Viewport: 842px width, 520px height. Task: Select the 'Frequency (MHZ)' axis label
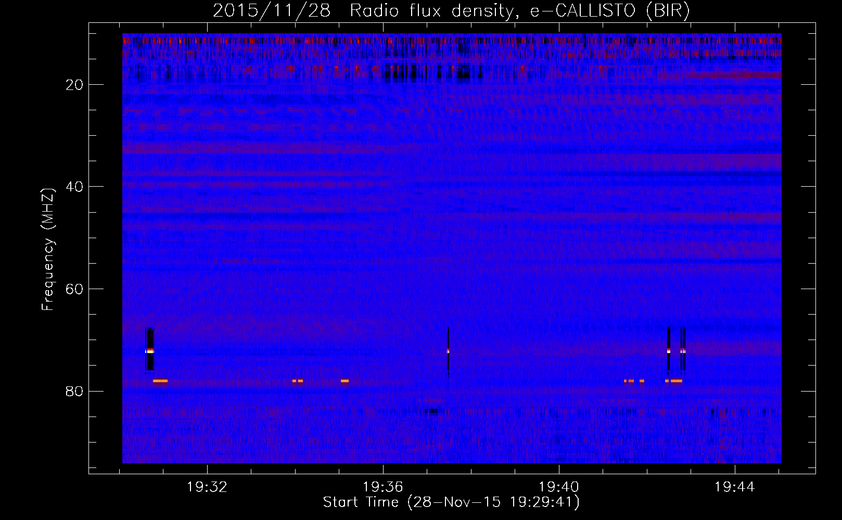[x=47, y=250]
